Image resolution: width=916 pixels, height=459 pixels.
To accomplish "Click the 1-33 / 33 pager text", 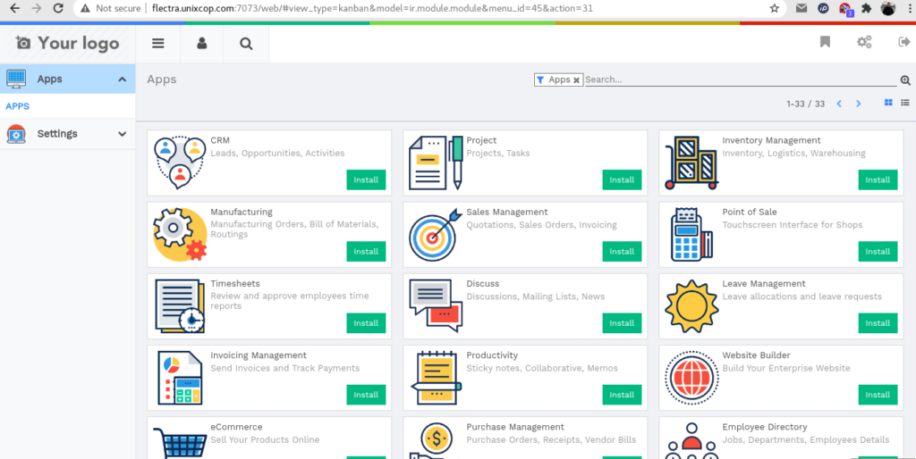I will [x=806, y=104].
